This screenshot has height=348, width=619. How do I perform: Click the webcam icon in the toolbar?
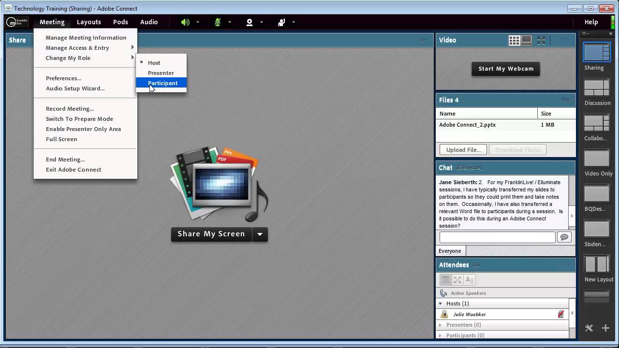pyautogui.click(x=250, y=22)
